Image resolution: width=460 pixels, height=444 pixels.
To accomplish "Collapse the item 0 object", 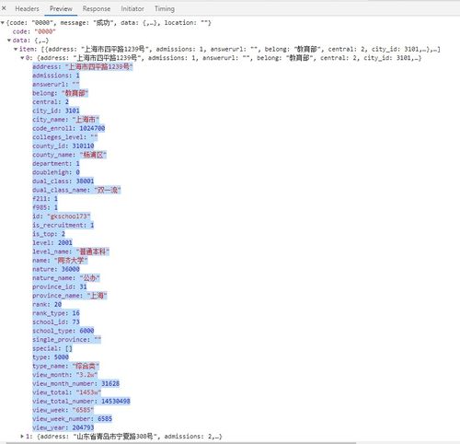I will click(x=22, y=58).
